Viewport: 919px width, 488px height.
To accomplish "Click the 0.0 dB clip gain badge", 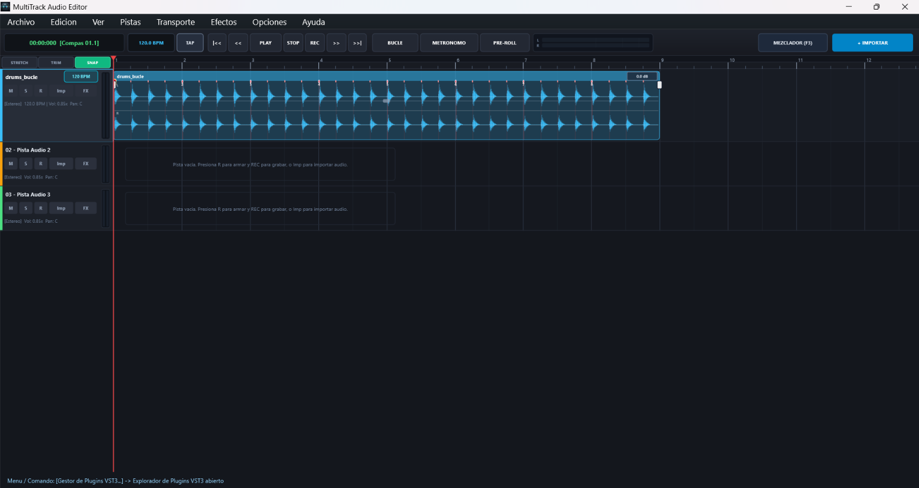I will click(642, 77).
